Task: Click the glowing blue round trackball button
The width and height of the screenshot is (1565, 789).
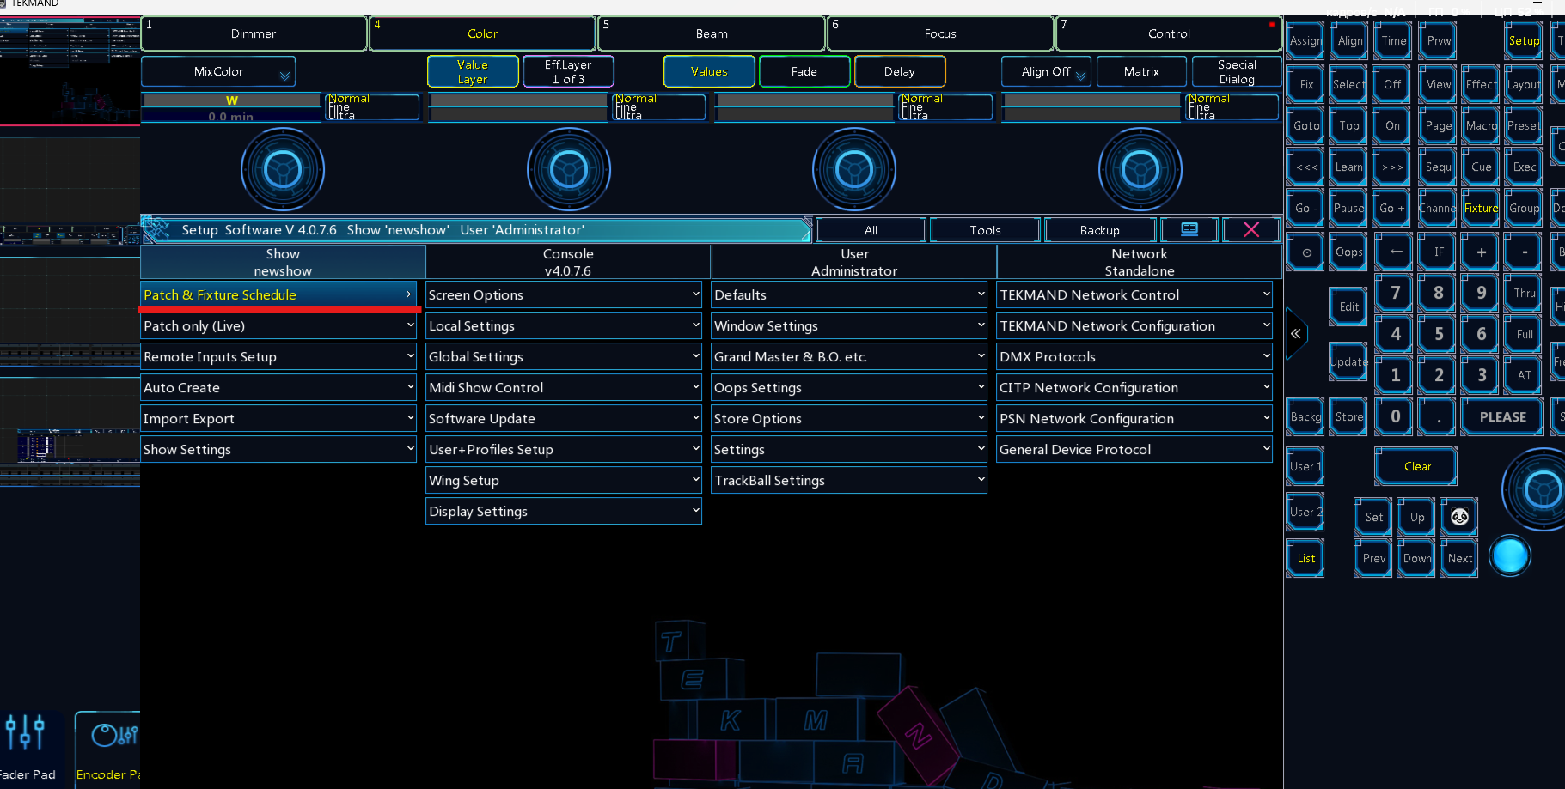Action: point(1510,556)
